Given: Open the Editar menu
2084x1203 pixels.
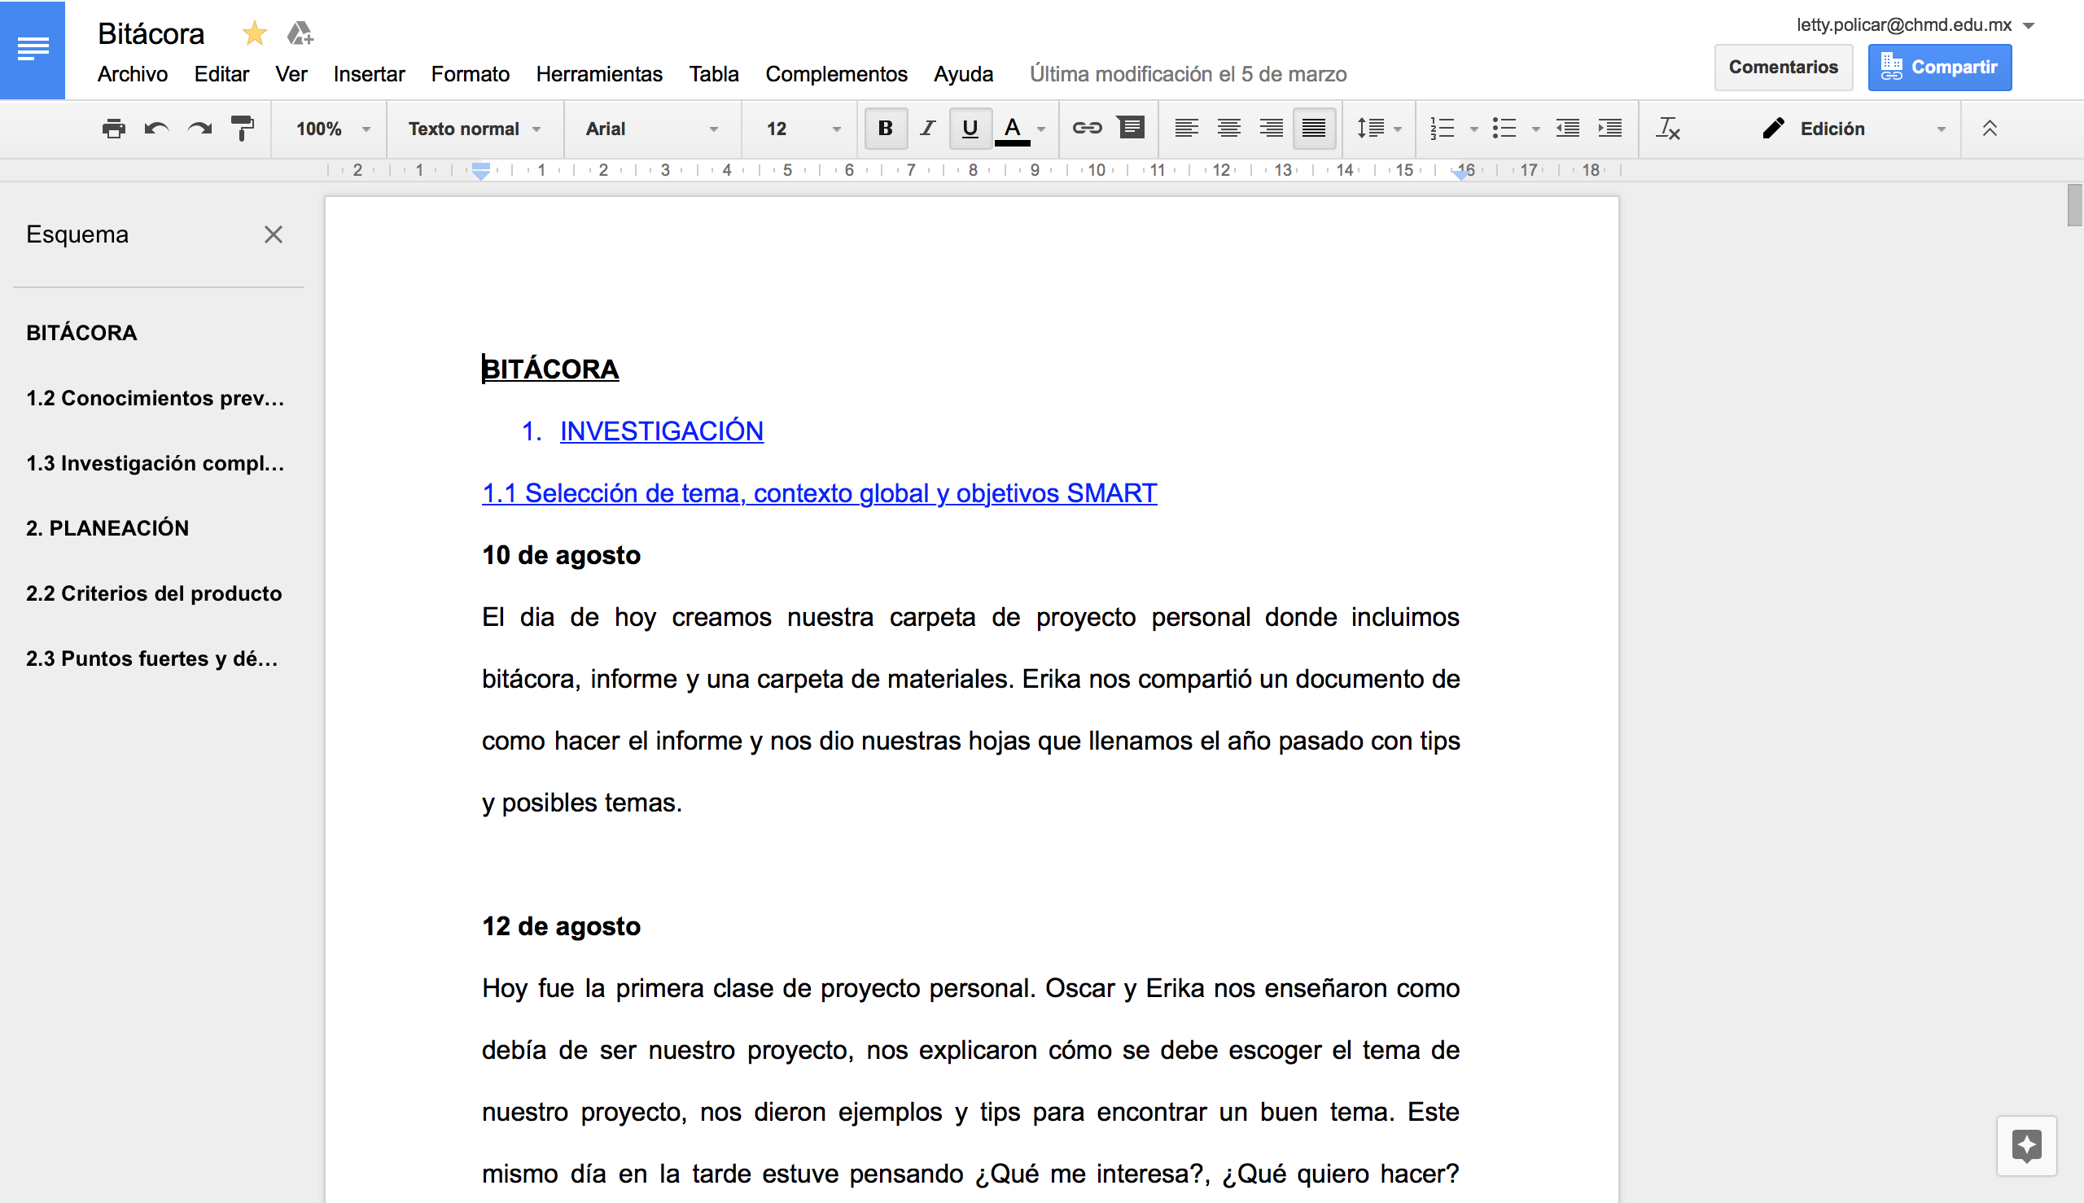Looking at the screenshot, I should (221, 73).
